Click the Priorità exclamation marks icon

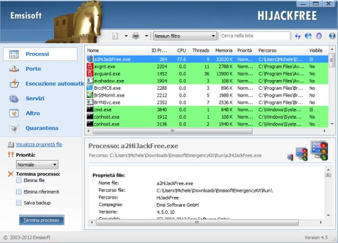coord(10,154)
